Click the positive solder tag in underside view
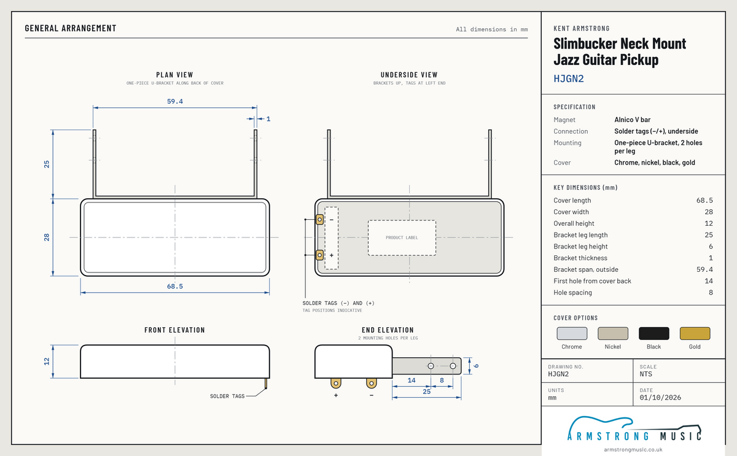The height and width of the screenshot is (456, 737). (320, 255)
